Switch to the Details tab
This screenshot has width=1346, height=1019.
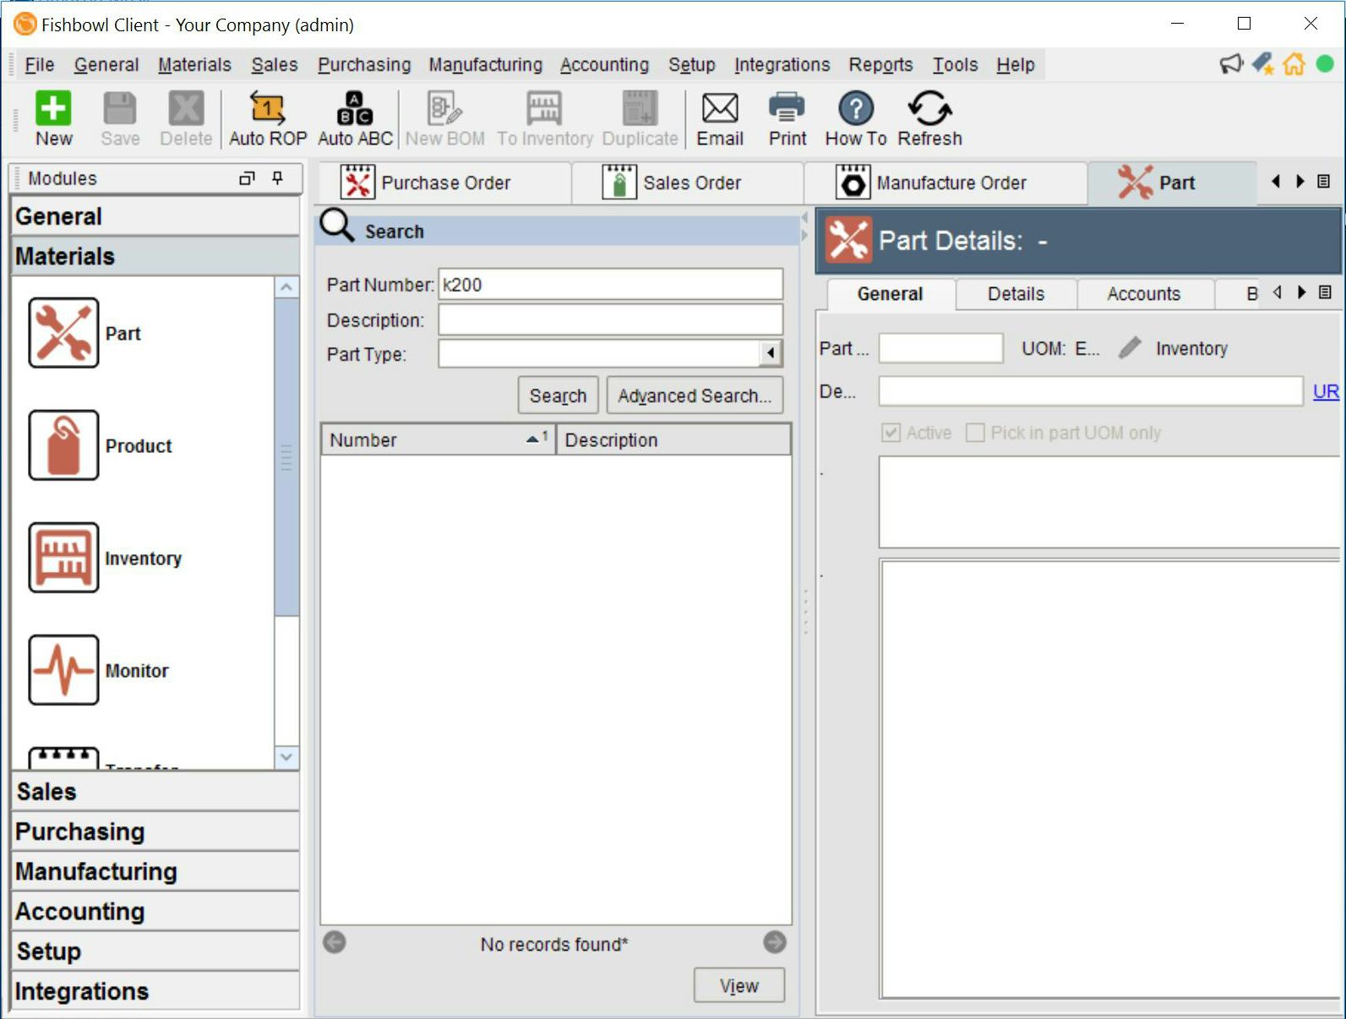(1016, 293)
